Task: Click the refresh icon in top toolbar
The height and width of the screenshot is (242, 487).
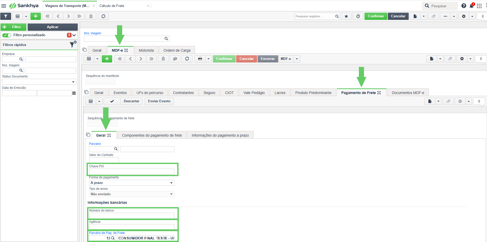Action: (103, 16)
